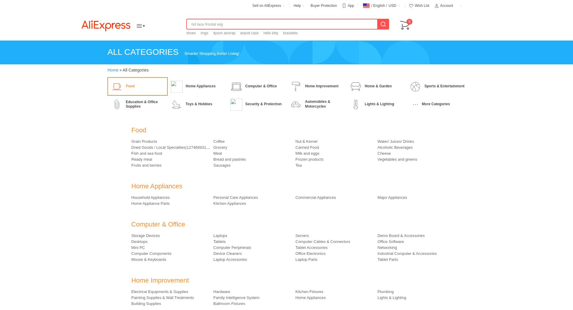Click the Sports & Entertainment ball icon
The height and width of the screenshot is (310, 573).
pyautogui.click(x=415, y=87)
